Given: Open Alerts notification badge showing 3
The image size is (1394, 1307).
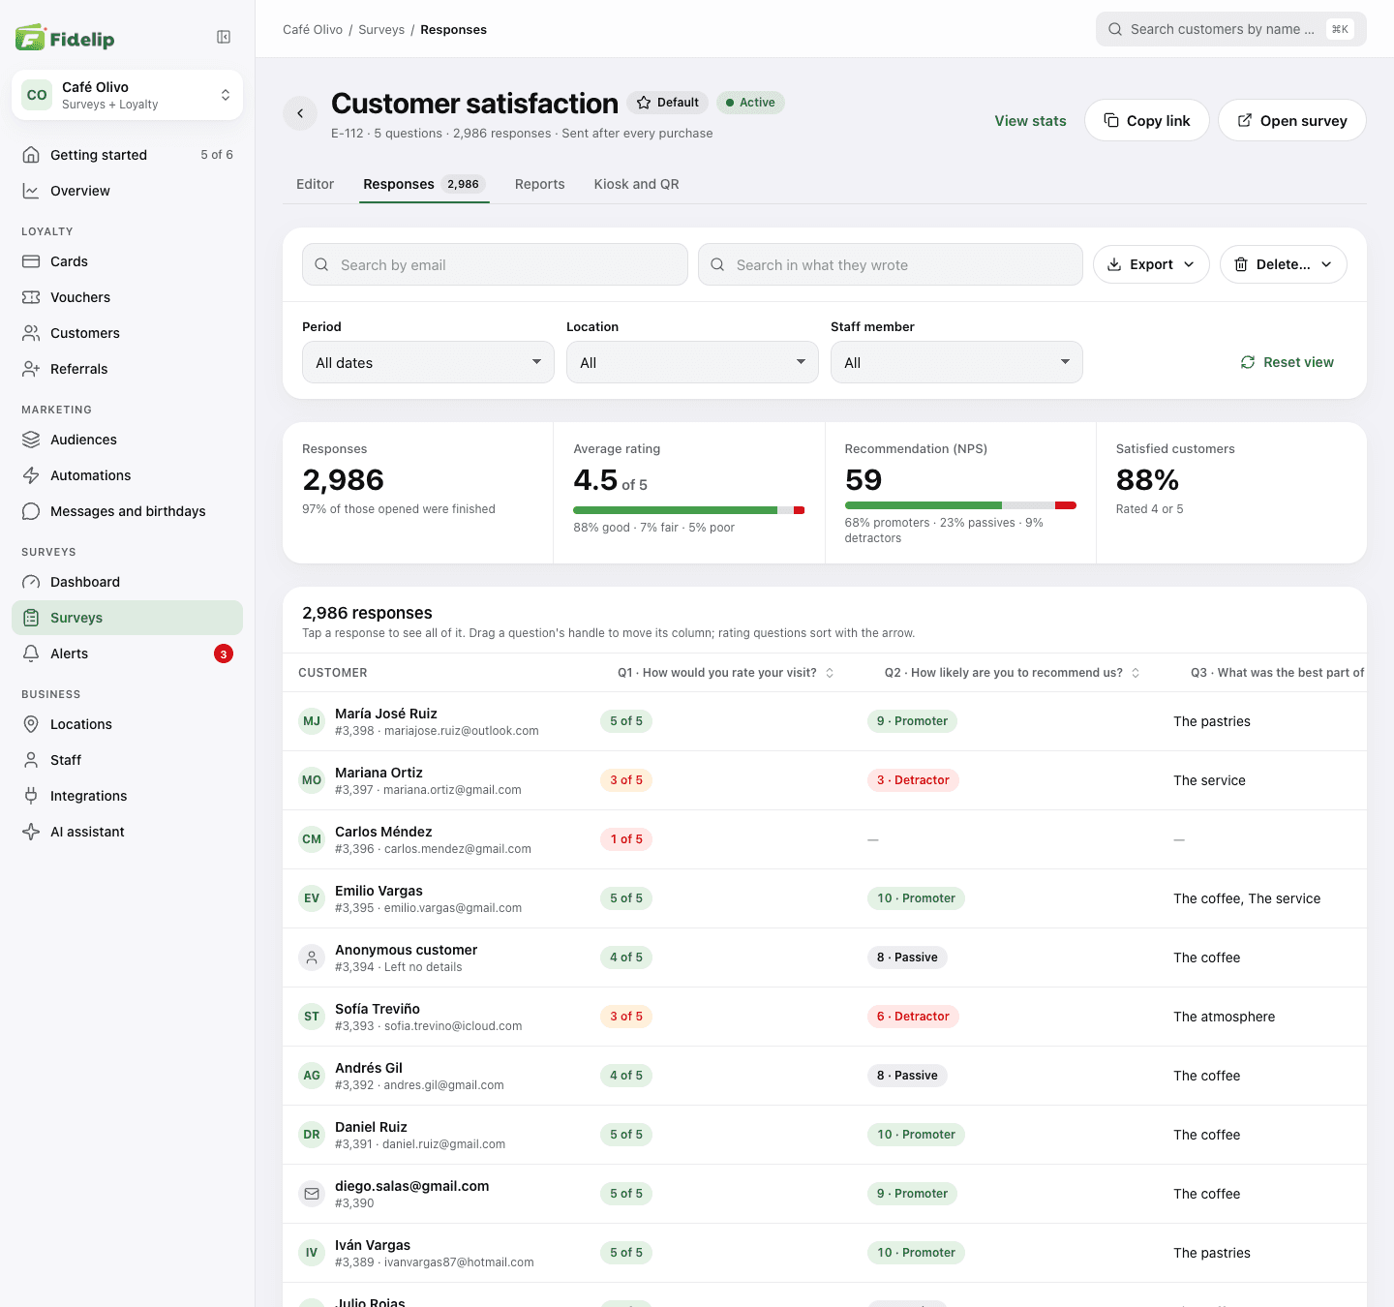Looking at the screenshot, I should coord(224,653).
